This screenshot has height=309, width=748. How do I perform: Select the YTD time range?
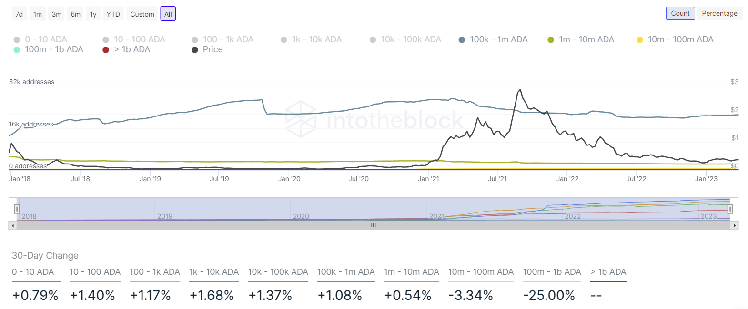click(113, 14)
